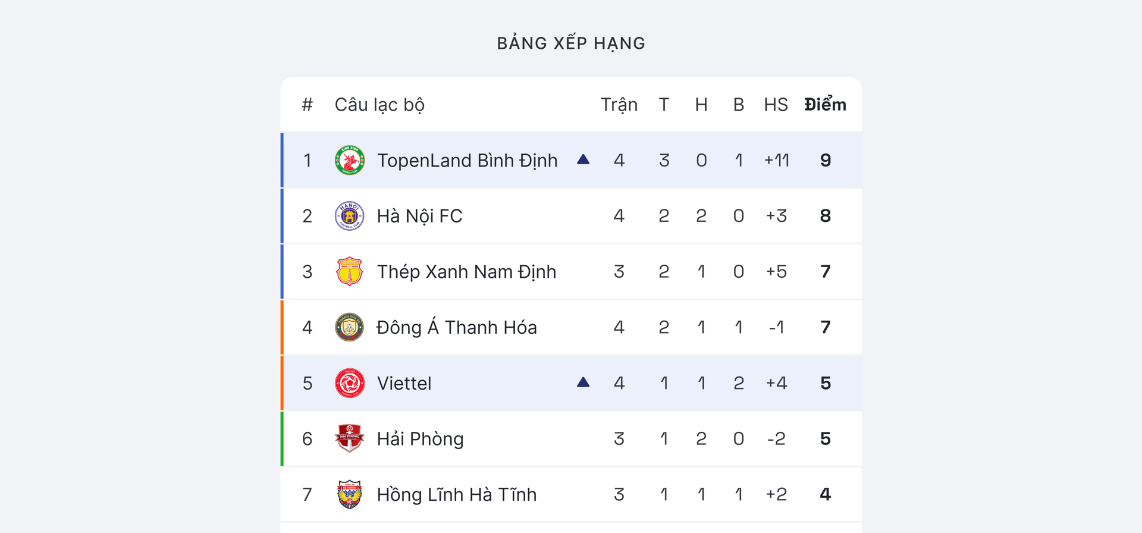
Task: Click the Hải Phòng club crest
Action: [349, 438]
